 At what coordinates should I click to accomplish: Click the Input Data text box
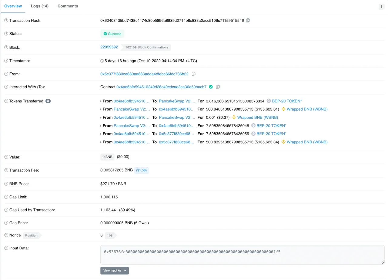point(242,255)
